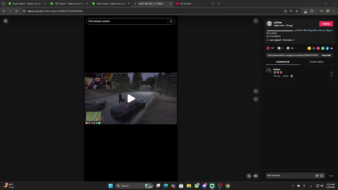Open Discord from taskbar
Image resolution: width=338 pixels, height=190 pixels.
click(x=204, y=186)
